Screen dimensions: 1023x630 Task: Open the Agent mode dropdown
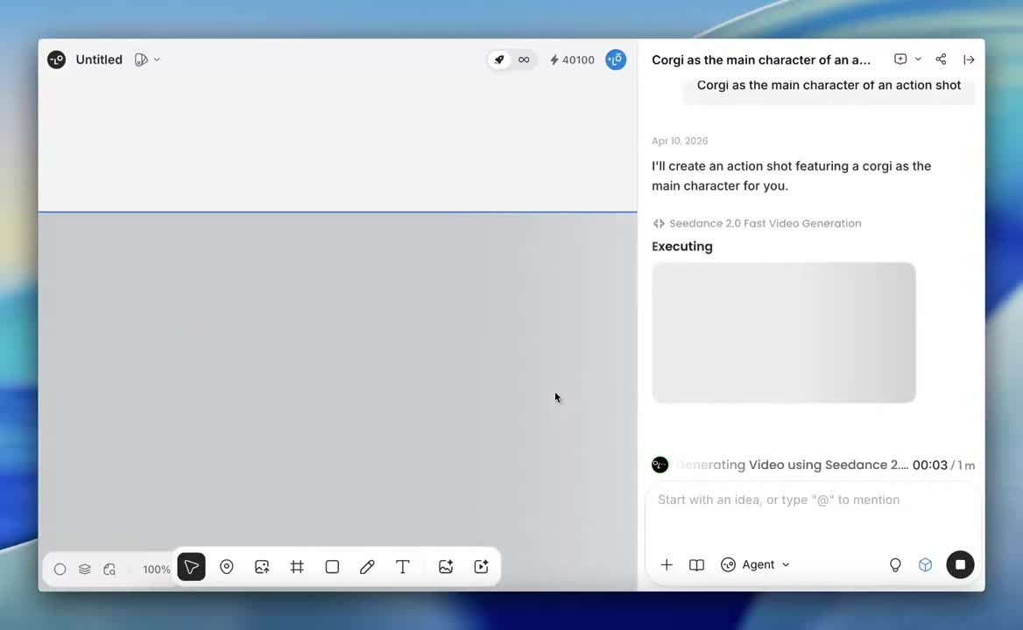[x=756, y=565]
